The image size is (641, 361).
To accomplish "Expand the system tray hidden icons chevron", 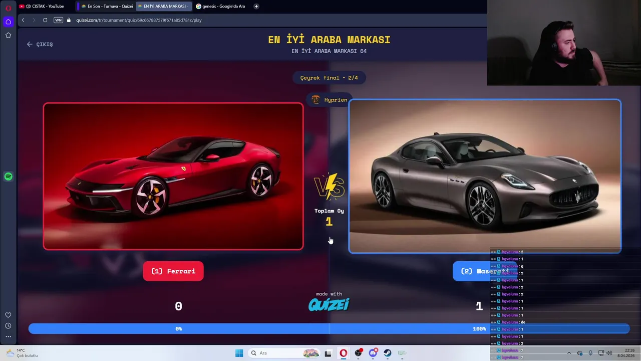I will [569, 353].
